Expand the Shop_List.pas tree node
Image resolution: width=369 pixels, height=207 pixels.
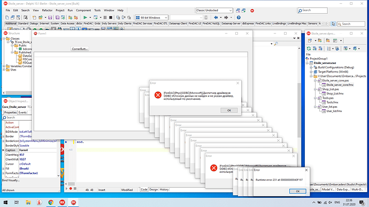point(315,90)
